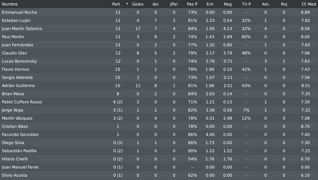
Task: Sort by the Nombre column header
Action: pyautogui.click(x=10, y=4)
